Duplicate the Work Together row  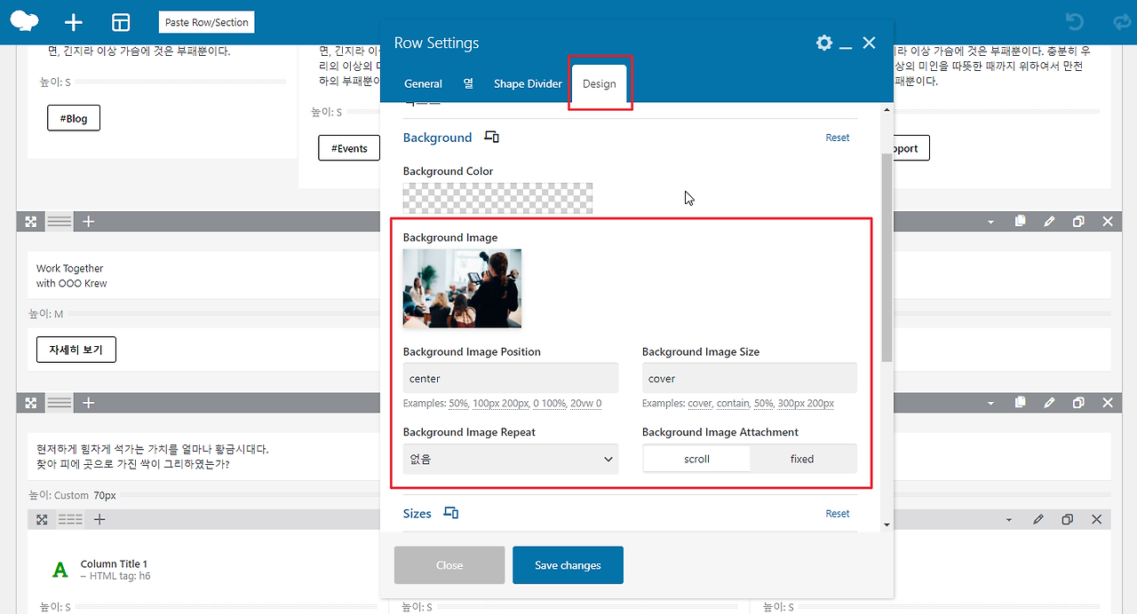coord(1078,222)
